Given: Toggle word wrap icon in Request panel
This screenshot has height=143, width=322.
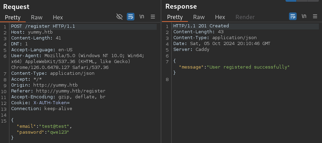Looking at the screenshot, I should coord(131,17).
